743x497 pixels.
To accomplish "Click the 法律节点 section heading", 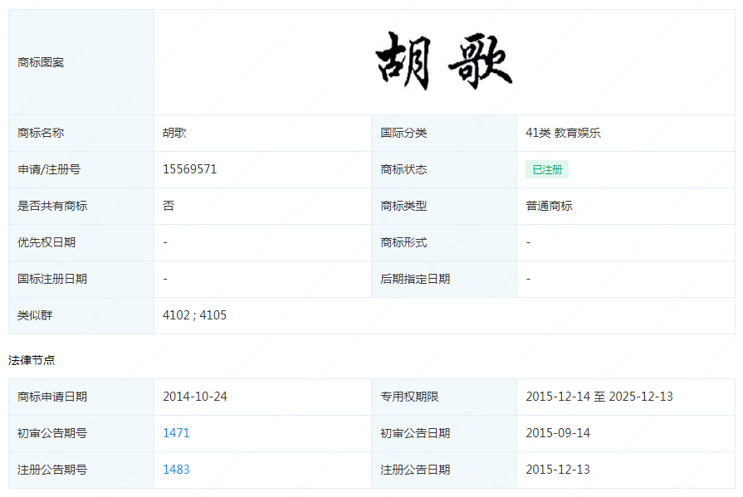I will pyautogui.click(x=32, y=360).
